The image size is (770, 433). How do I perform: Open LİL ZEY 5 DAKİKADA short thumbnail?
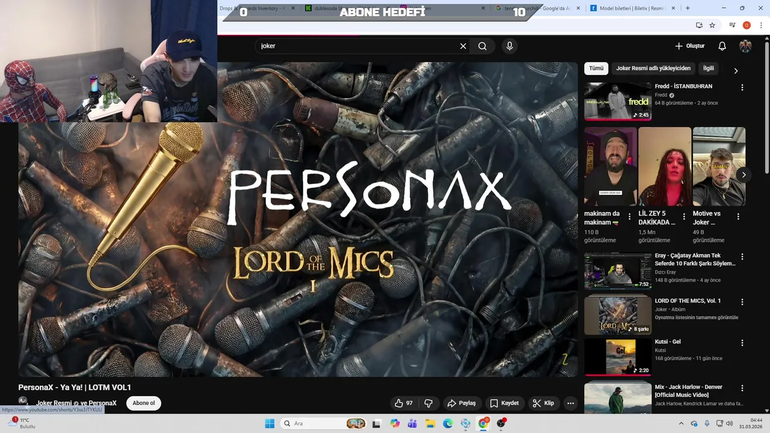(x=665, y=167)
